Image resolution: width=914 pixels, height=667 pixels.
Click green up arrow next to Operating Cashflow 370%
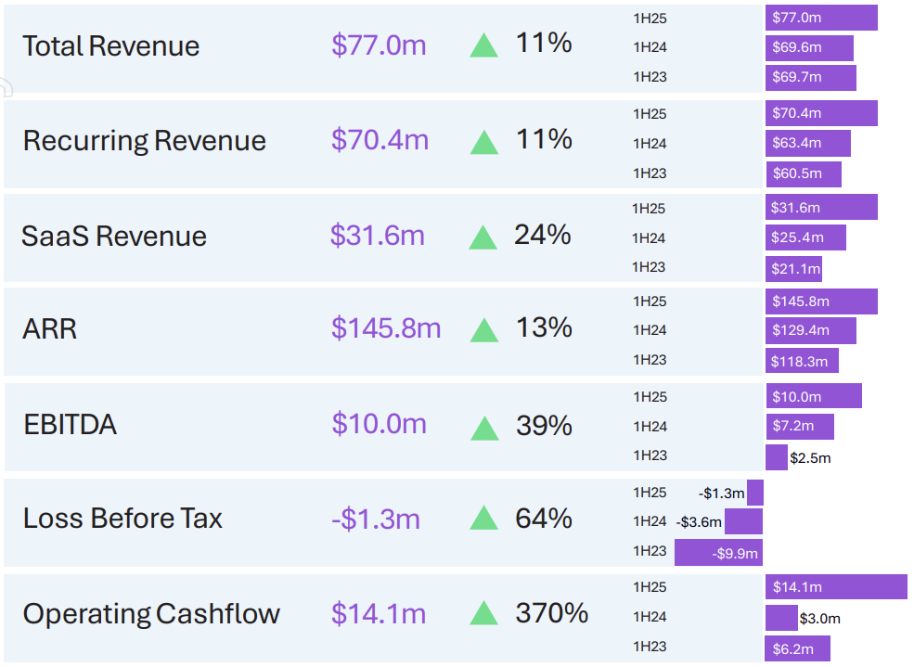pos(483,614)
